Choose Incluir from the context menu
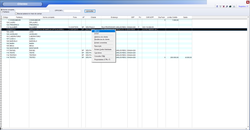This screenshot has width=250, height=130. (x=97, y=34)
